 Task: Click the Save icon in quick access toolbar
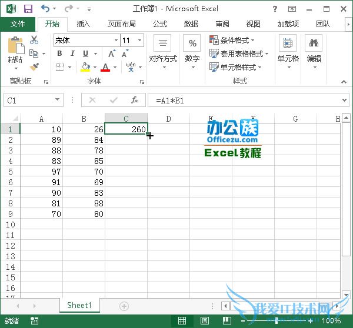pyautogui.click(x=28, y=9)
